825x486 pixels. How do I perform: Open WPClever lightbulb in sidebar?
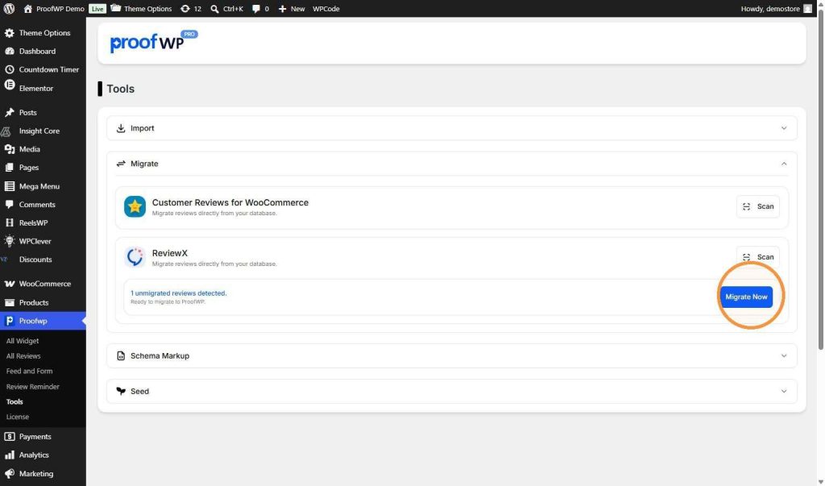click(x=10, y=241)
